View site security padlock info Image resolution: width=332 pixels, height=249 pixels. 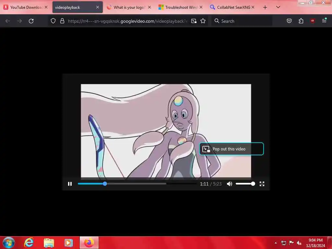tap(62, 21)
